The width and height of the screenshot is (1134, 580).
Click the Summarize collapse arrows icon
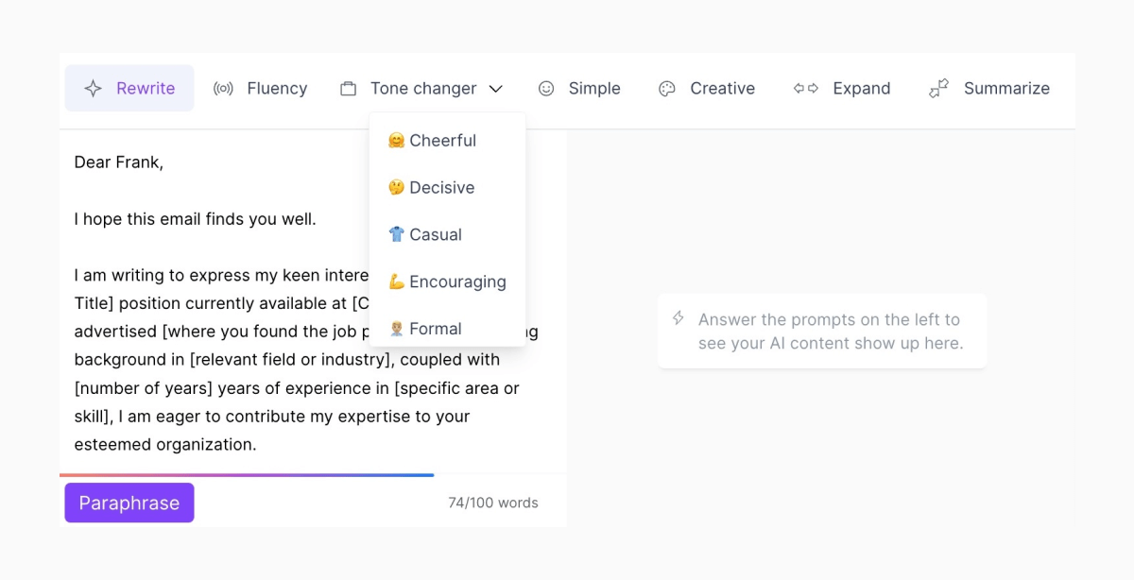pyautogui.click(x=938, y=89)
